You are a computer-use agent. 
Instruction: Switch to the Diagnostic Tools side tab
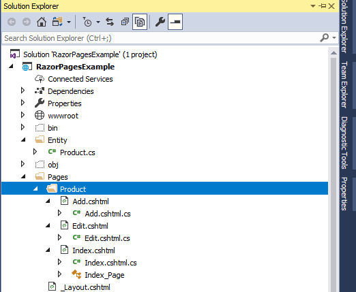344,143
